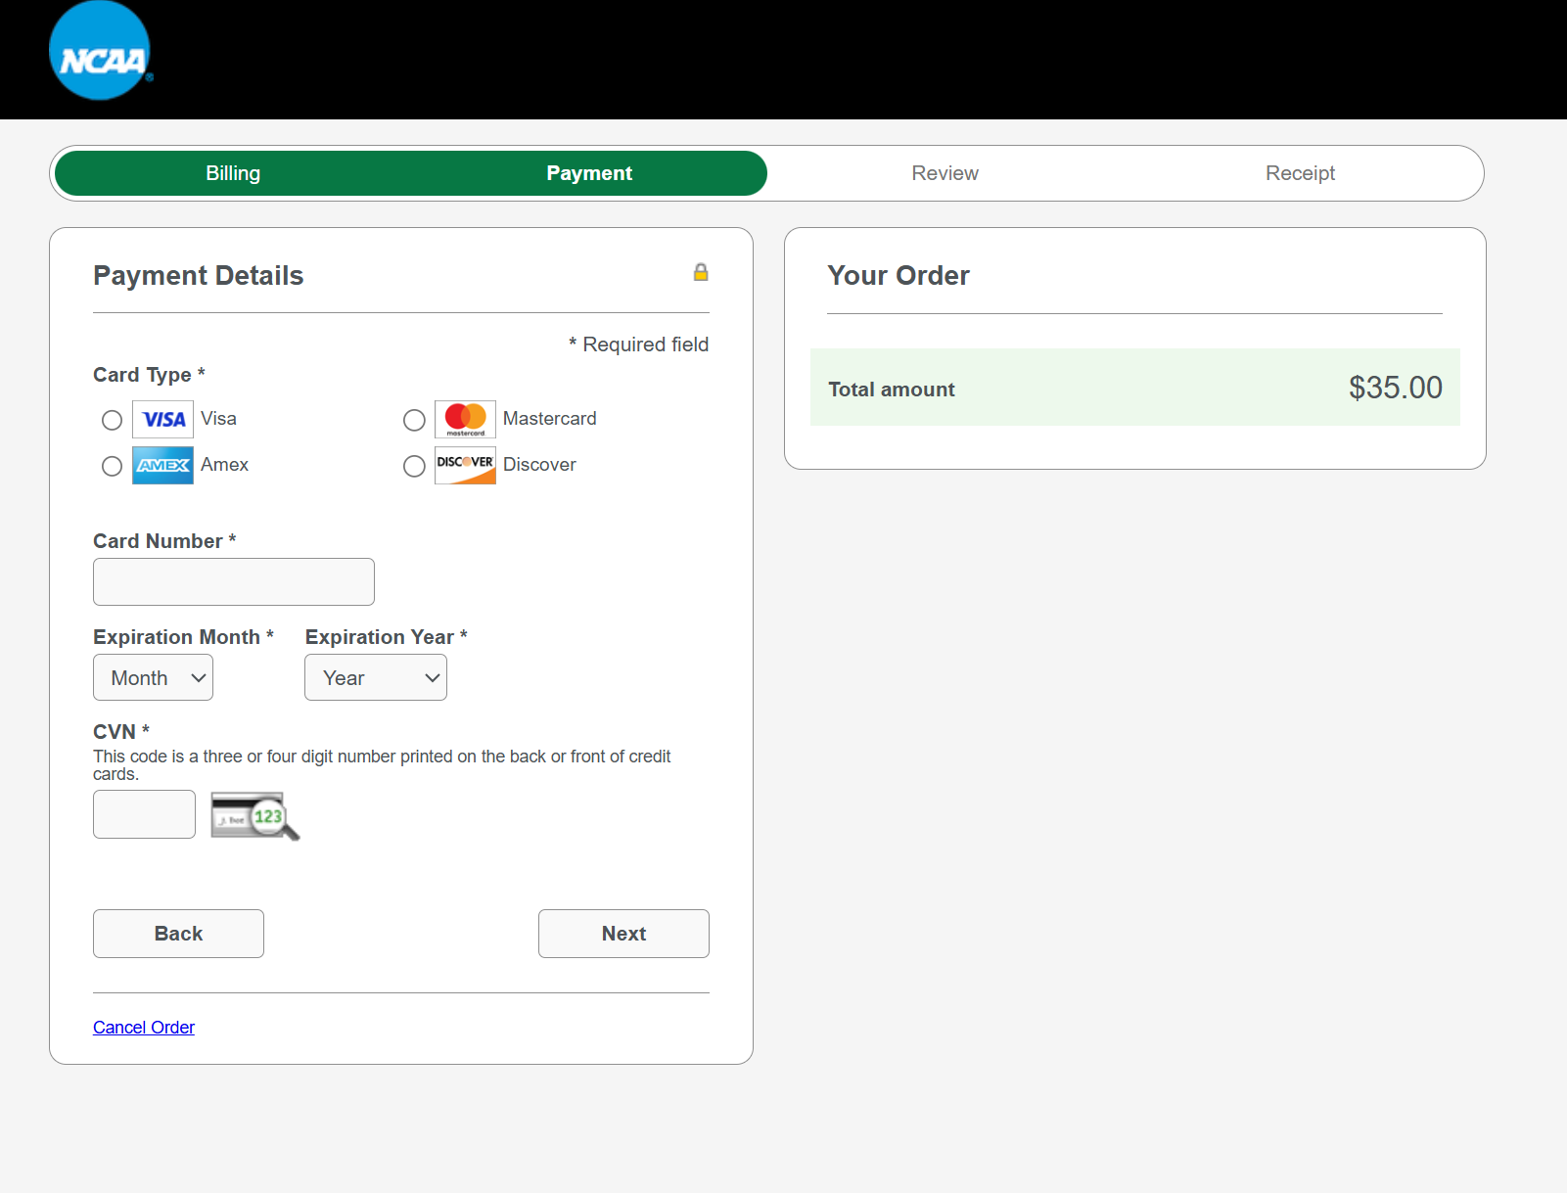The image size is (1567, 1193).
Task: Click the Visa card logo
Action: click(x=162, y=420)
